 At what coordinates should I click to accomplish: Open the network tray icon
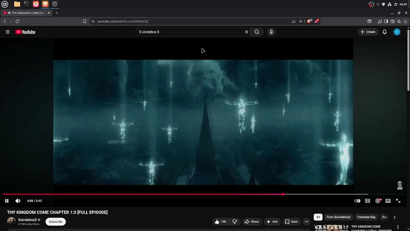coord(389,4)
